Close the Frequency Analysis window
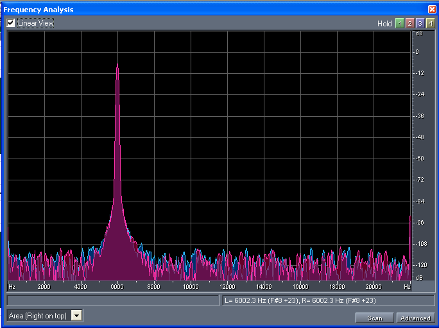This screenshot has width=439, height=328. point(432,9)
